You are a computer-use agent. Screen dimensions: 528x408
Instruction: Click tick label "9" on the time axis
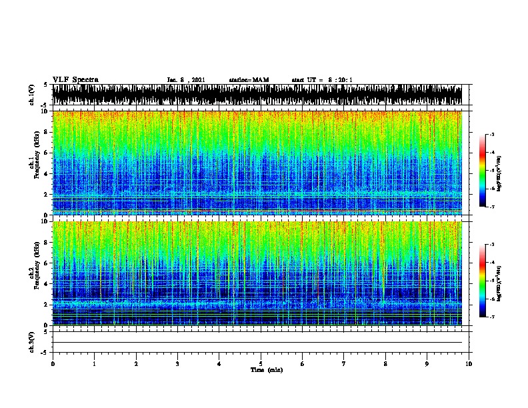427,364
